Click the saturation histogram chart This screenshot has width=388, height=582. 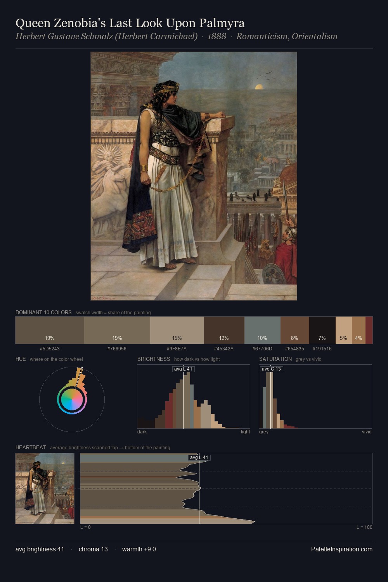coord(315,397)
